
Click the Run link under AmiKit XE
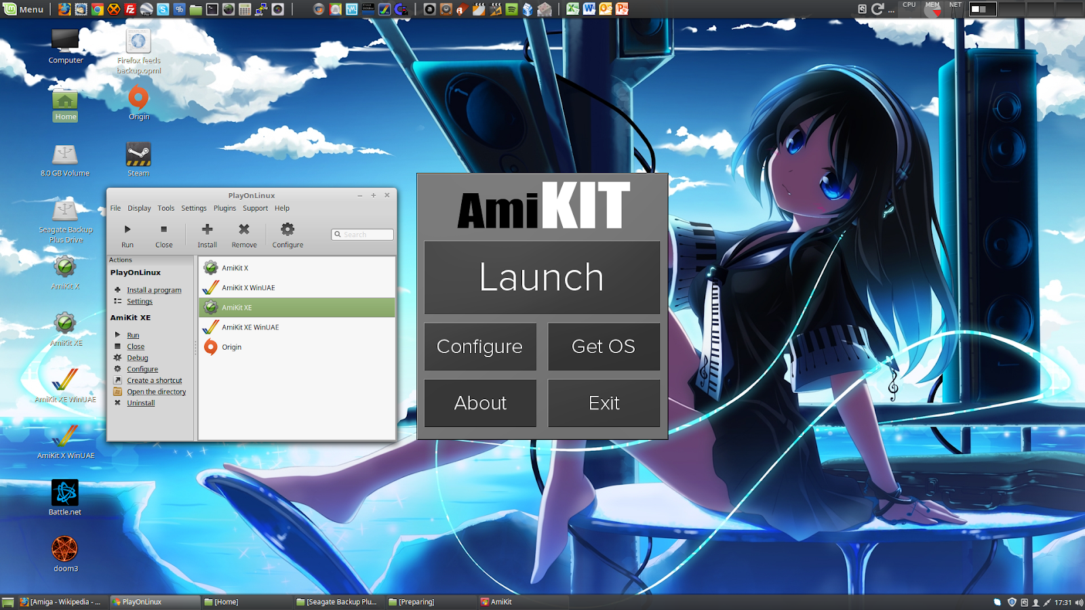(x=133, y=335)
